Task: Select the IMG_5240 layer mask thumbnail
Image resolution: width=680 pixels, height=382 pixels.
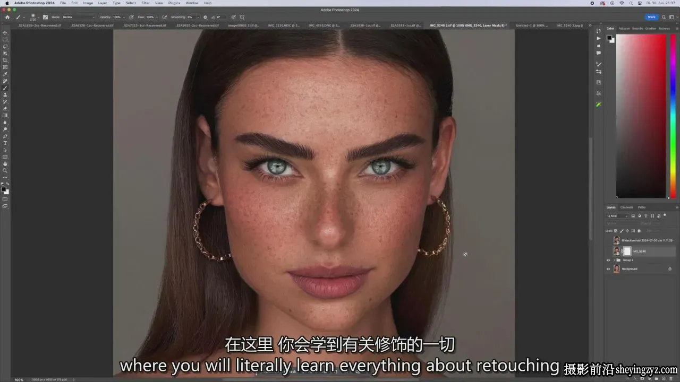Action: [x=627, y=251]
